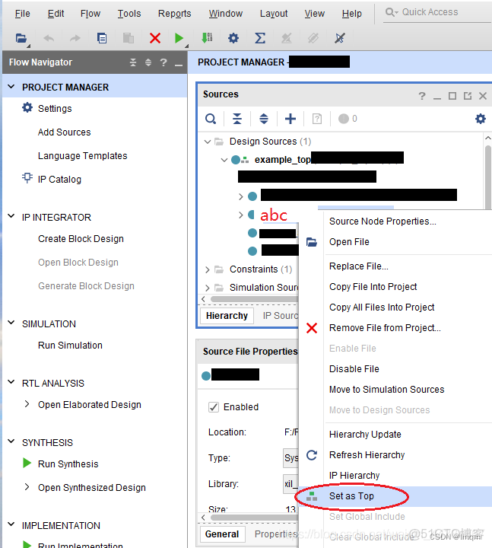Switch to General properties tab
492x548 pixels.
coord(222,534)
